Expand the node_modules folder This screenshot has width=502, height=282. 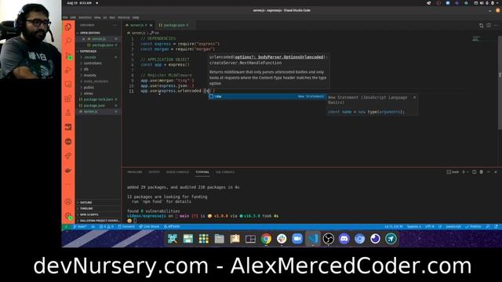click(x=96, y=81)
